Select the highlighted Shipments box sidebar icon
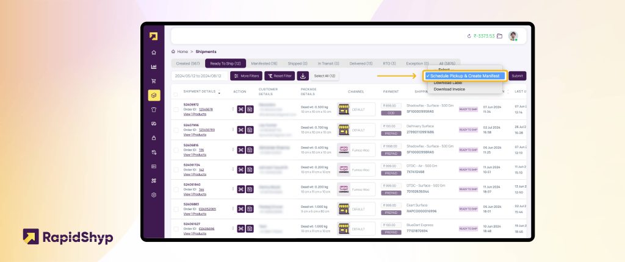The width and height of the screenshot is (625, 262). [154, 95]
